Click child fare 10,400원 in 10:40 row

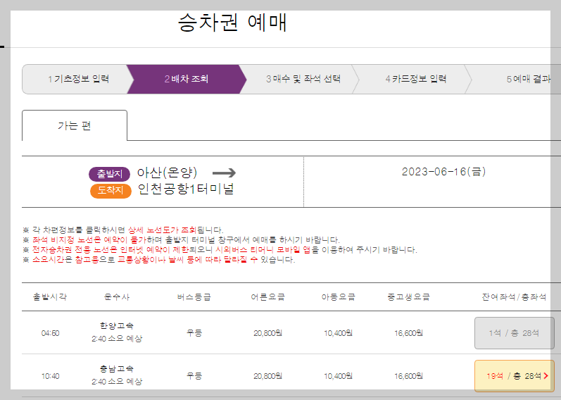pyautogui.click(x=338, y=376)
